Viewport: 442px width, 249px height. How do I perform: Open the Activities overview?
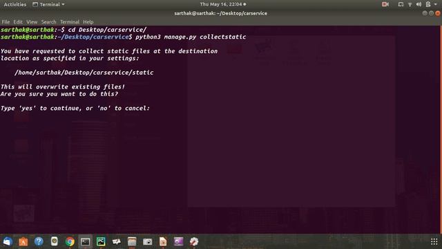(x=15, y=4)
